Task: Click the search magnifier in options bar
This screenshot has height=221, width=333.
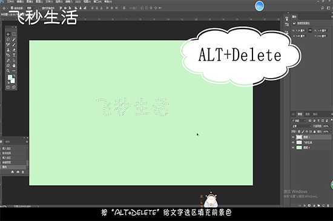Action: [323, 8]
